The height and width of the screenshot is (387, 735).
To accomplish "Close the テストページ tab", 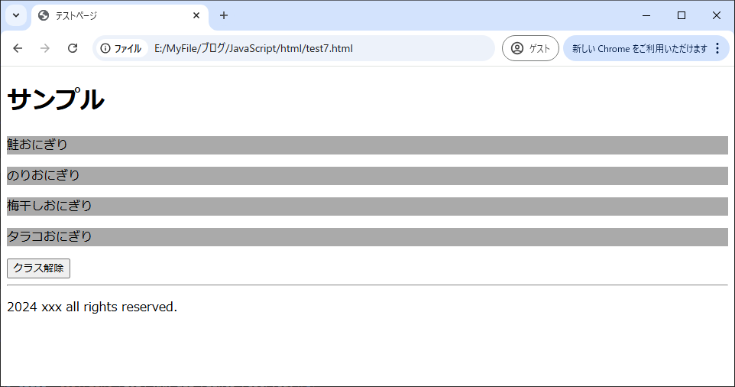I will (196, 15).
